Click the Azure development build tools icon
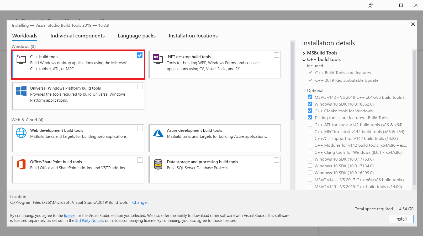The height and width of the screenshot is (236, 423). click(x=158, y=133)
